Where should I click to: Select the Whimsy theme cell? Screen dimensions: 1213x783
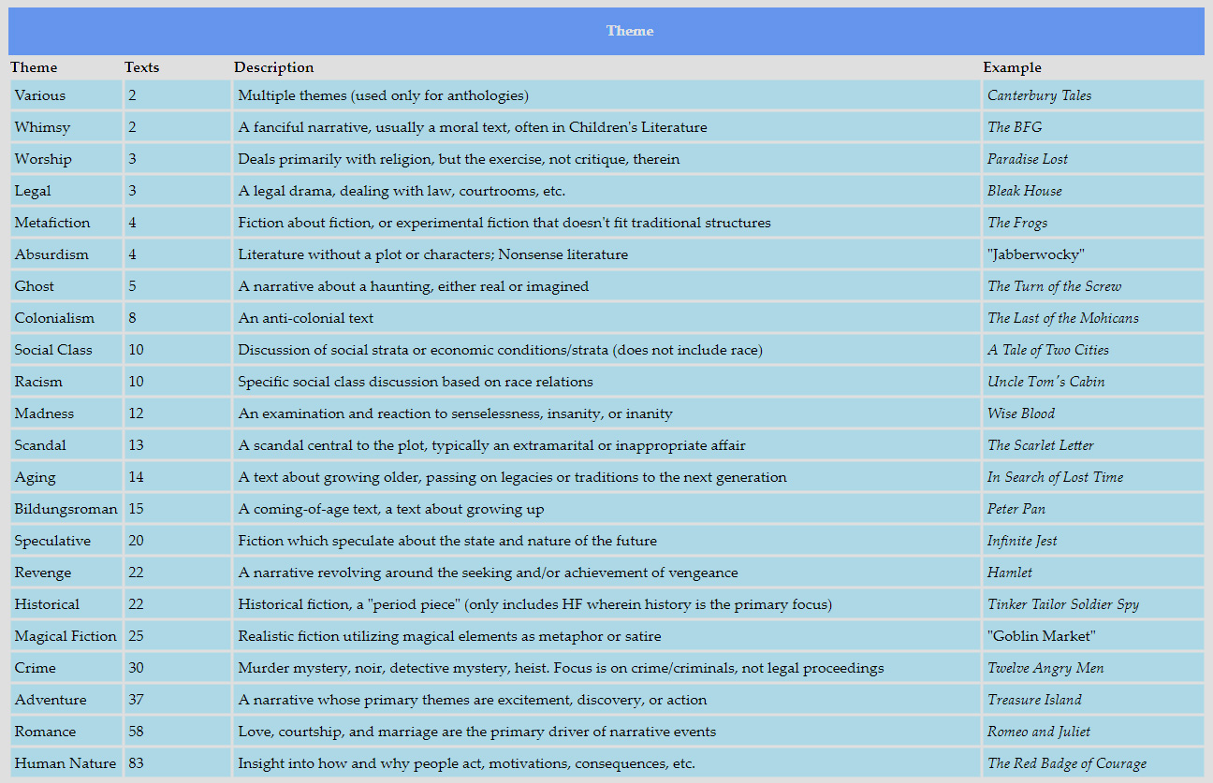point(66,127)
